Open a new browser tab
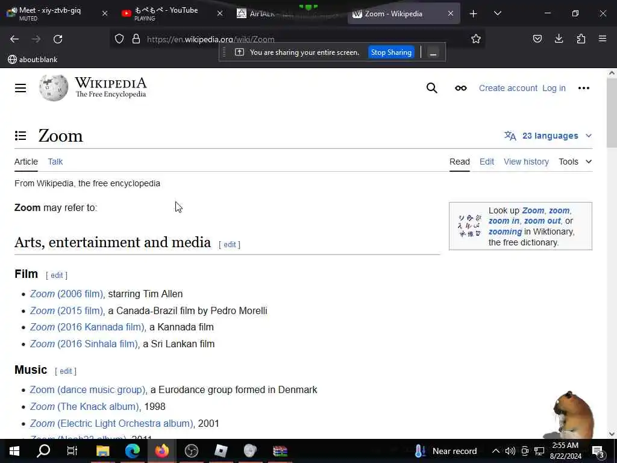The width and height of the screenshot is (617, 463). 474,14
